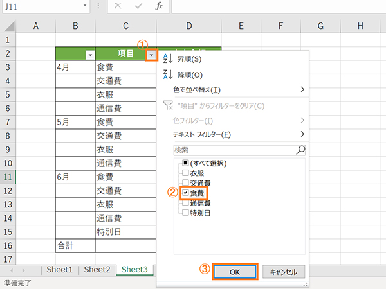The height and width of the screenshot is (289, 386).
Task: Click 特別日 cell in row 15
Action: 126,232
